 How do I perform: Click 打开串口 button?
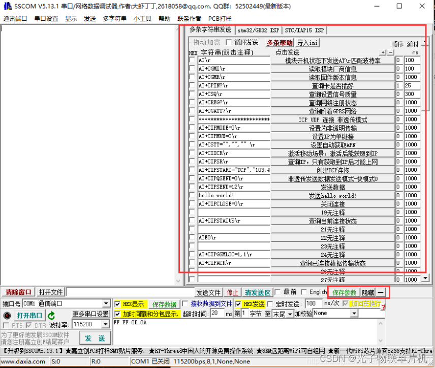pyautogui.click(x=29, y=316)
